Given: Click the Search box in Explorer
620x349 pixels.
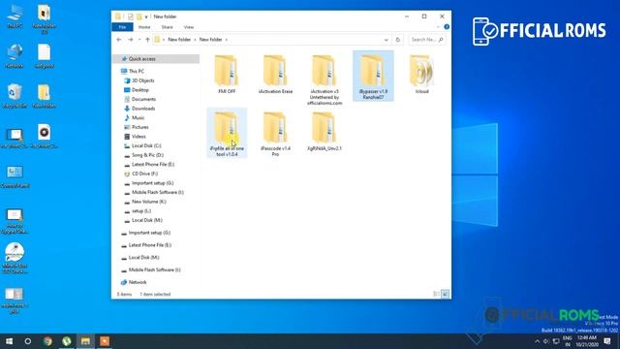Looking at the screenshot, I should (x=426, y=40).
